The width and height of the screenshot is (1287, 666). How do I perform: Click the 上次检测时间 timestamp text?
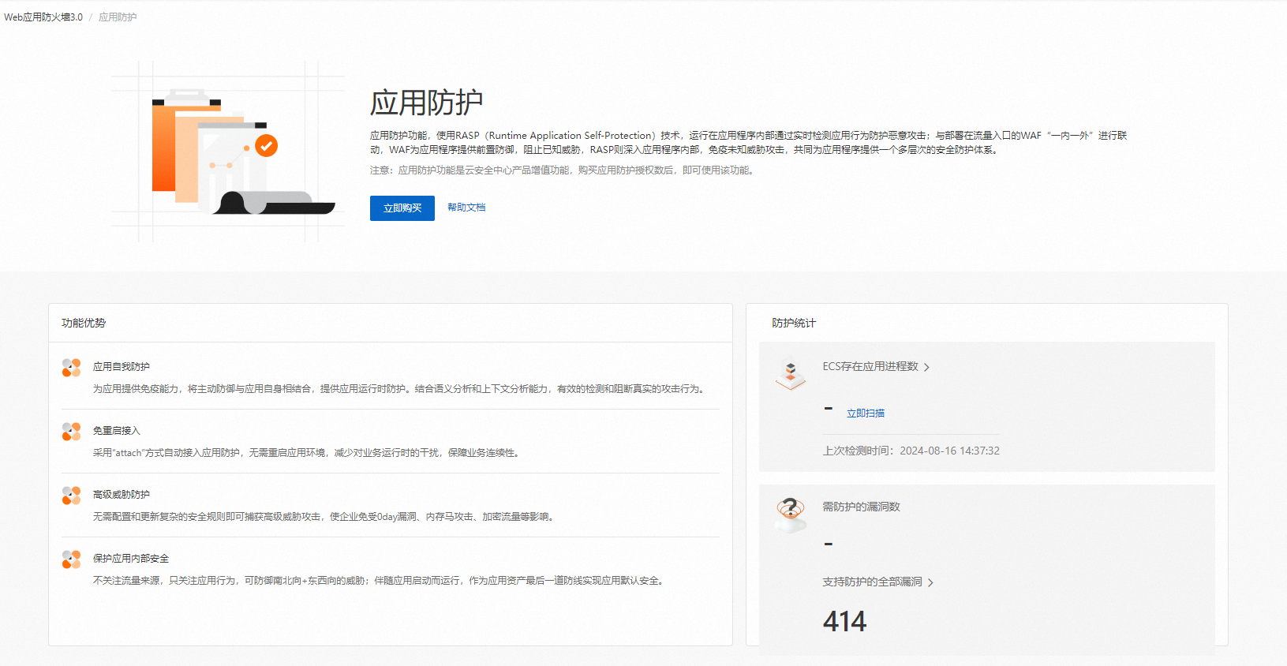(911, 451)
